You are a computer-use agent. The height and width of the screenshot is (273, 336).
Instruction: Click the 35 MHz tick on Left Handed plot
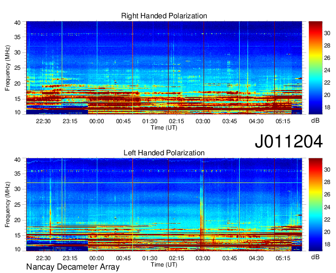(x=17, y=174)
